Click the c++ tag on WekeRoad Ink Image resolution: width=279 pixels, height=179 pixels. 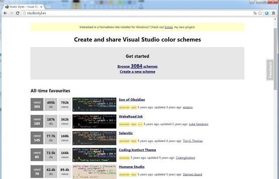(x=140, y=124)
